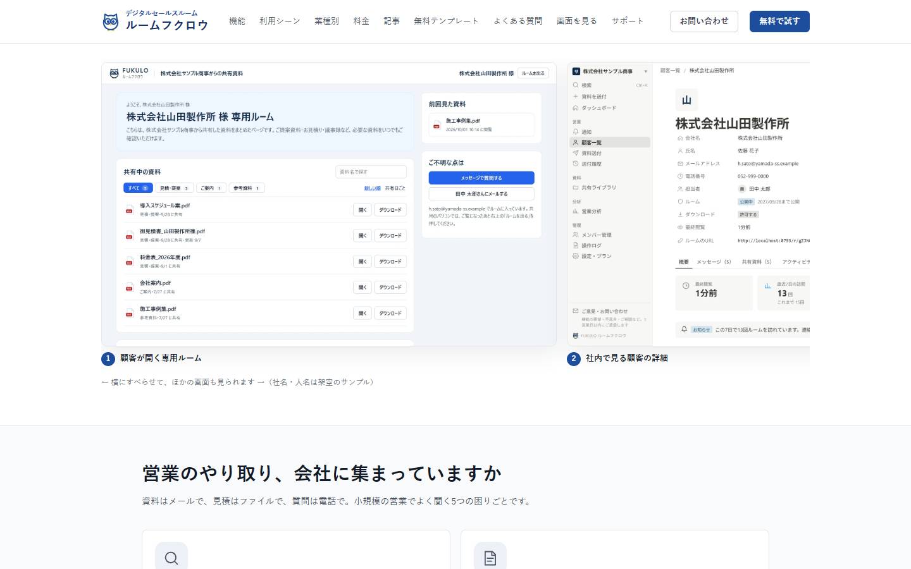The width and height of the screenshot is (911, 569).
Task: Click 共有ライブラリ folder icon in preview sidebar
Action: pyautogui.click(x=576, y=188)
